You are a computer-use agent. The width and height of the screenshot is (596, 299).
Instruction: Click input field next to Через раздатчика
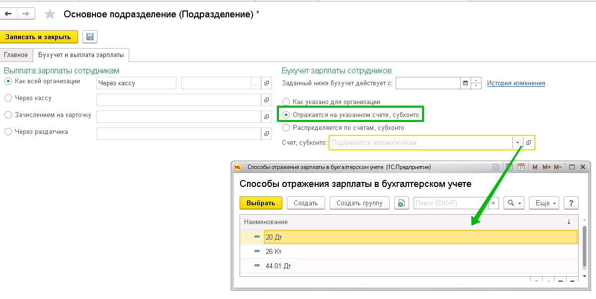(178, 133)
